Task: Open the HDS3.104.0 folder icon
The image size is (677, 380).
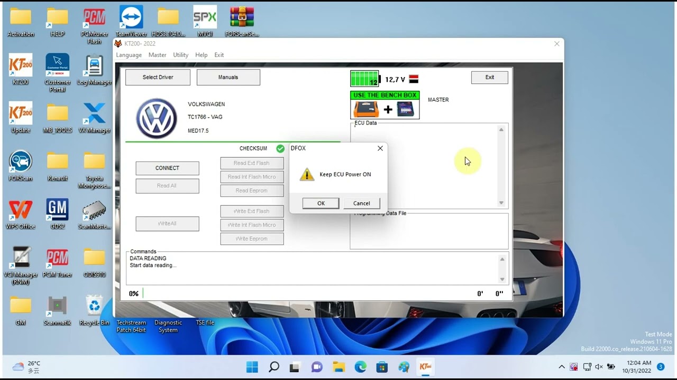Action: (168, 22)
